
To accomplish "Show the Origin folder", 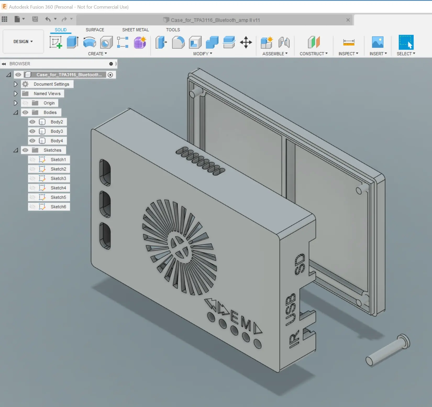I will (x=25, y=103).
